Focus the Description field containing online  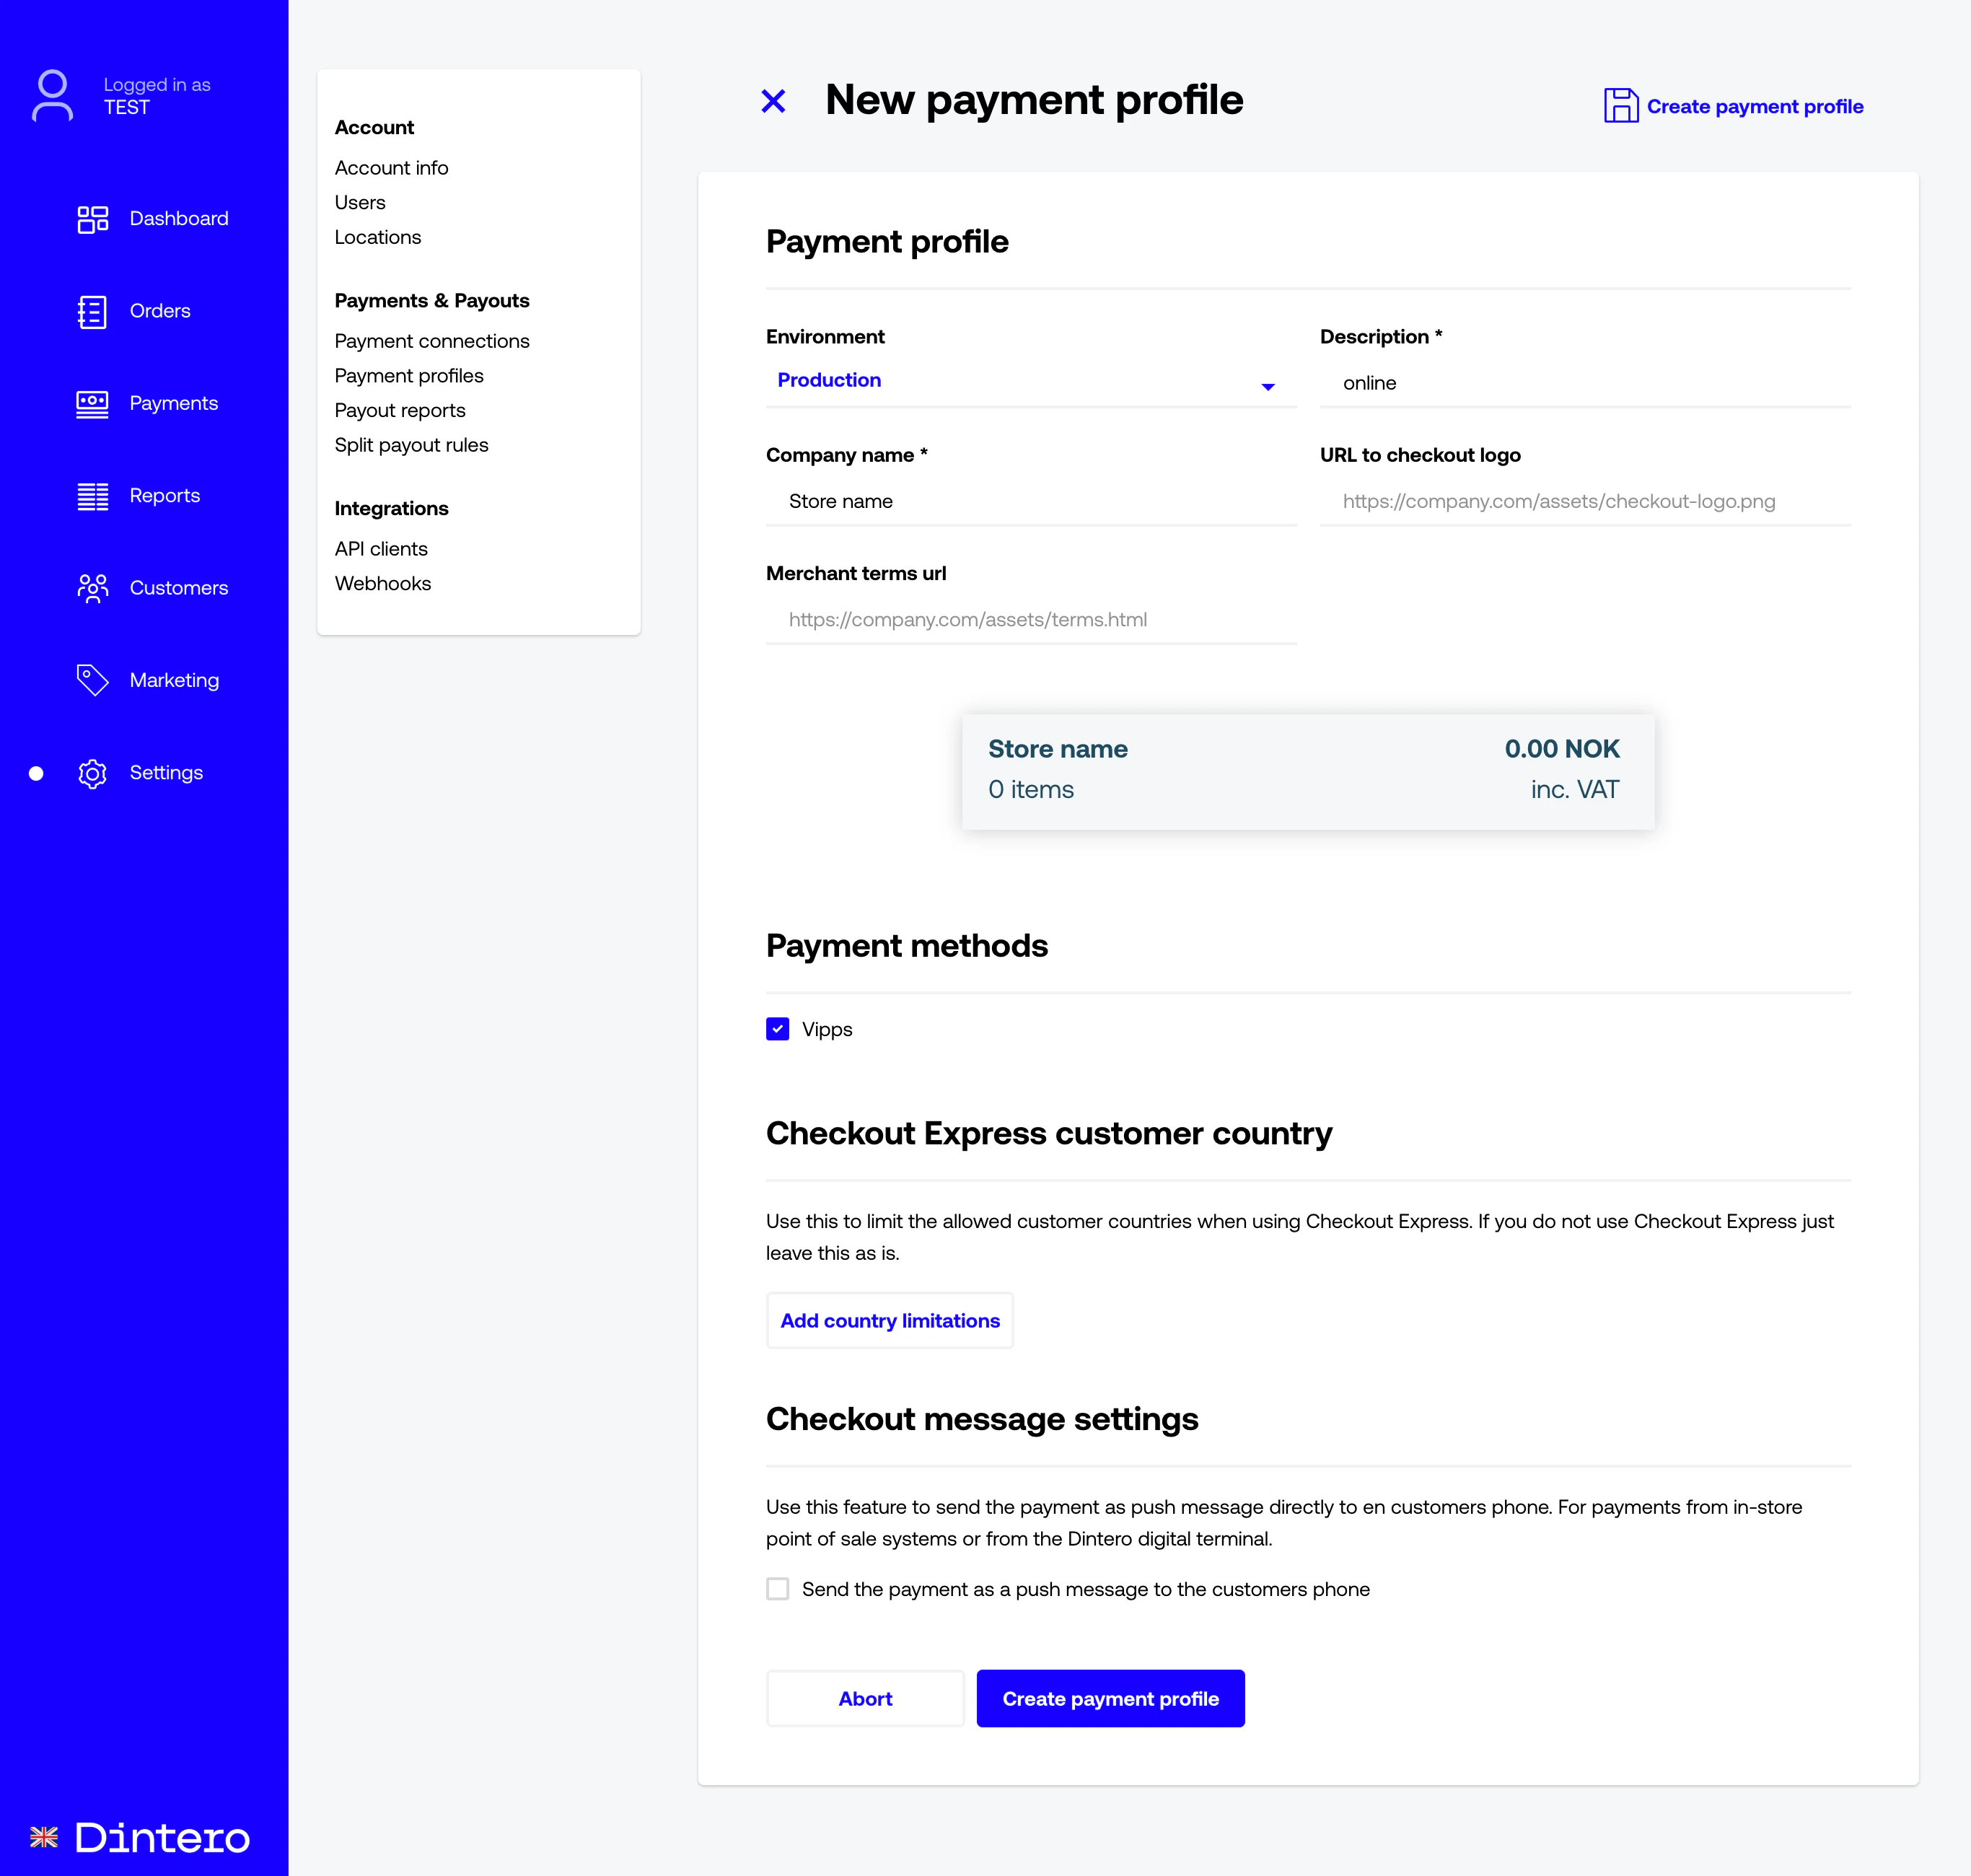click(x=1585, y=384)
